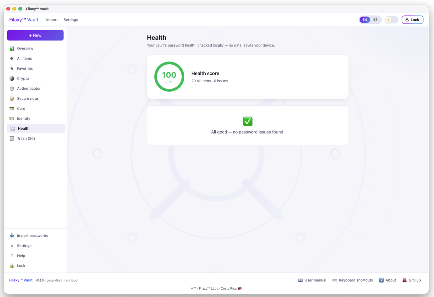Click the green checkmark icon

coord(248,121)
